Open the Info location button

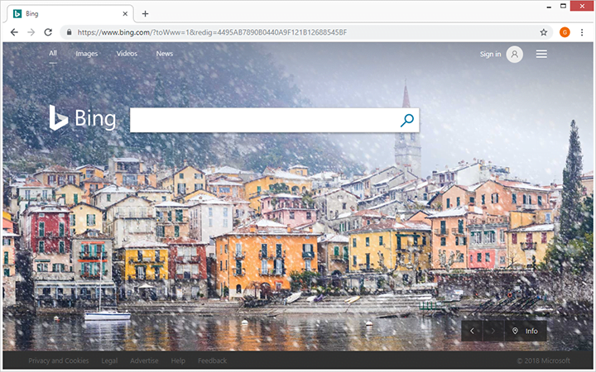pos(526,331)
